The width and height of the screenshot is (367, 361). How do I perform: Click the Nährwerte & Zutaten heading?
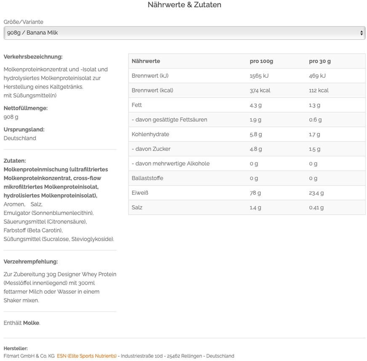tap(184, 5)
